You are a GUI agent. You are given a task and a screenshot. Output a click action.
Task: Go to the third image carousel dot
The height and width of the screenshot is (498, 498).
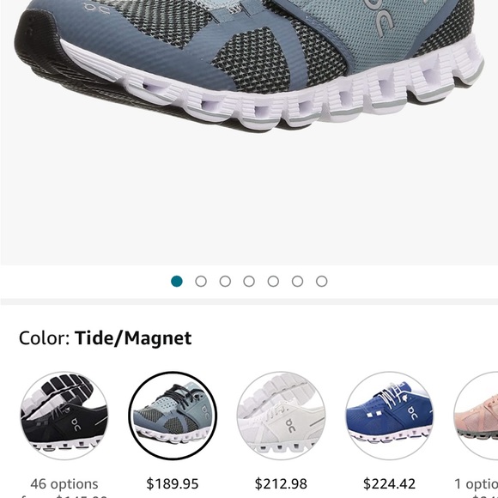pyautogui.click(x=225, y=281)
